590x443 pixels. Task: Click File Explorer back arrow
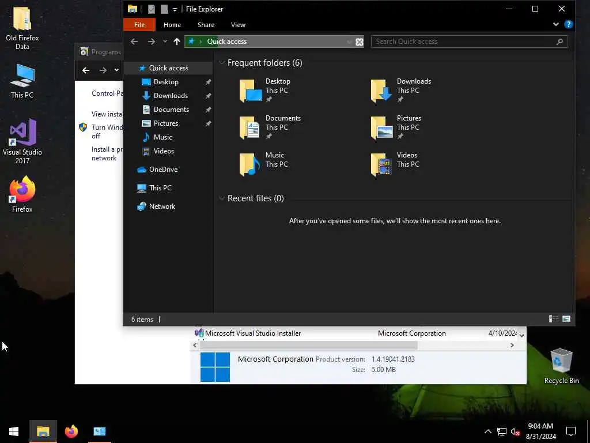(134, 42)
